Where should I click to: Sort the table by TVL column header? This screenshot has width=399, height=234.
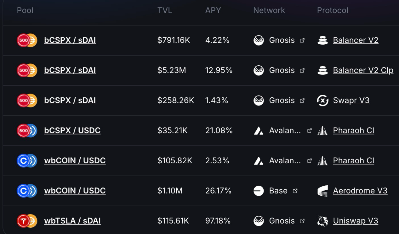pos(165,10)
